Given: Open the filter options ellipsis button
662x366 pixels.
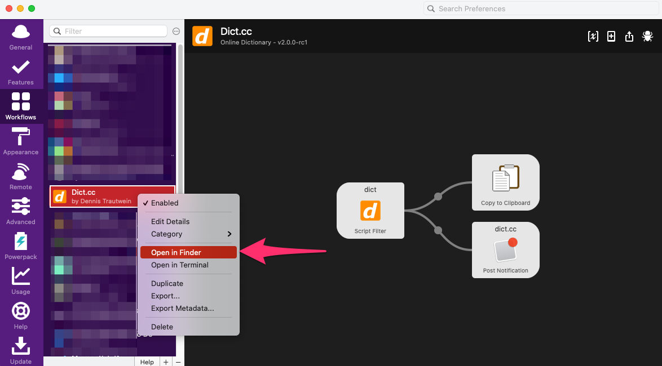Looking at the screenshot, I should tap(176, 31).
